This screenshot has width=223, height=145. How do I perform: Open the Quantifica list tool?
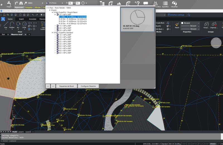165,4
